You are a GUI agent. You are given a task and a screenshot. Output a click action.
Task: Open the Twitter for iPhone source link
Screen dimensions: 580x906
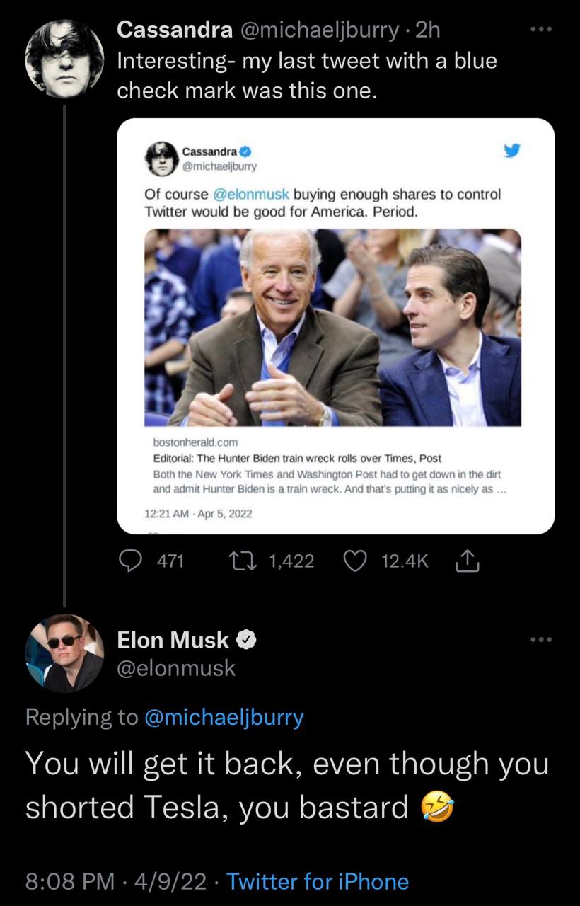pos(318,881)
